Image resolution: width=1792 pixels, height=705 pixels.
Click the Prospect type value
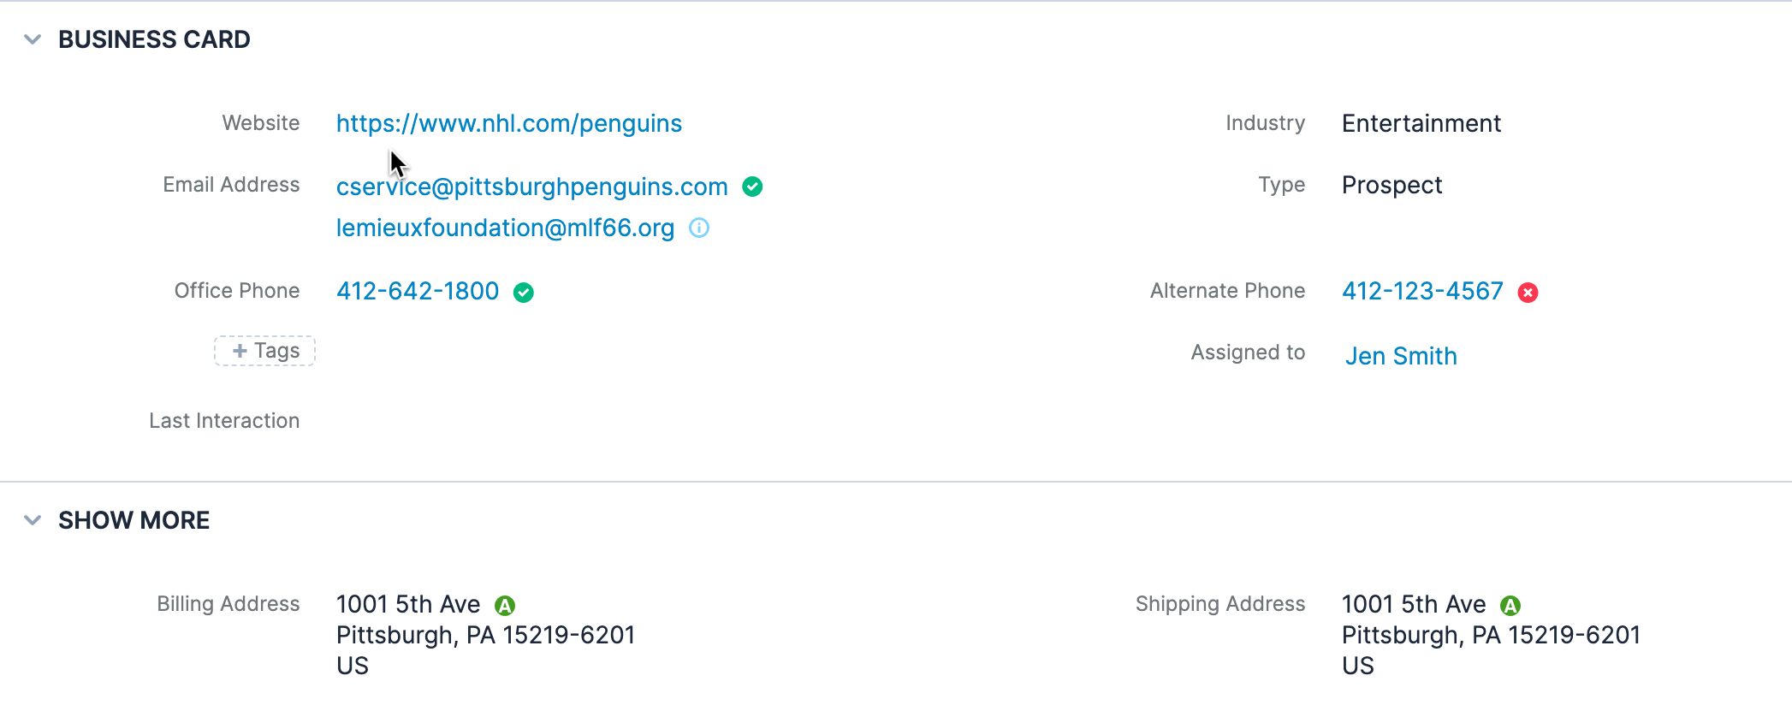point(1391,185)
